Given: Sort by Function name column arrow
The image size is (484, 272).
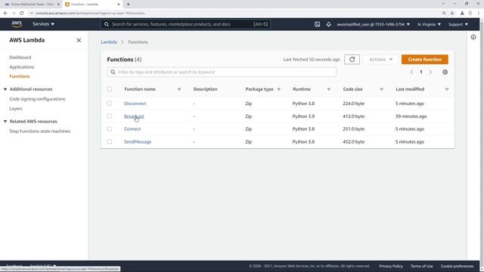Looking at the screenshot, I should pos(179,89).
